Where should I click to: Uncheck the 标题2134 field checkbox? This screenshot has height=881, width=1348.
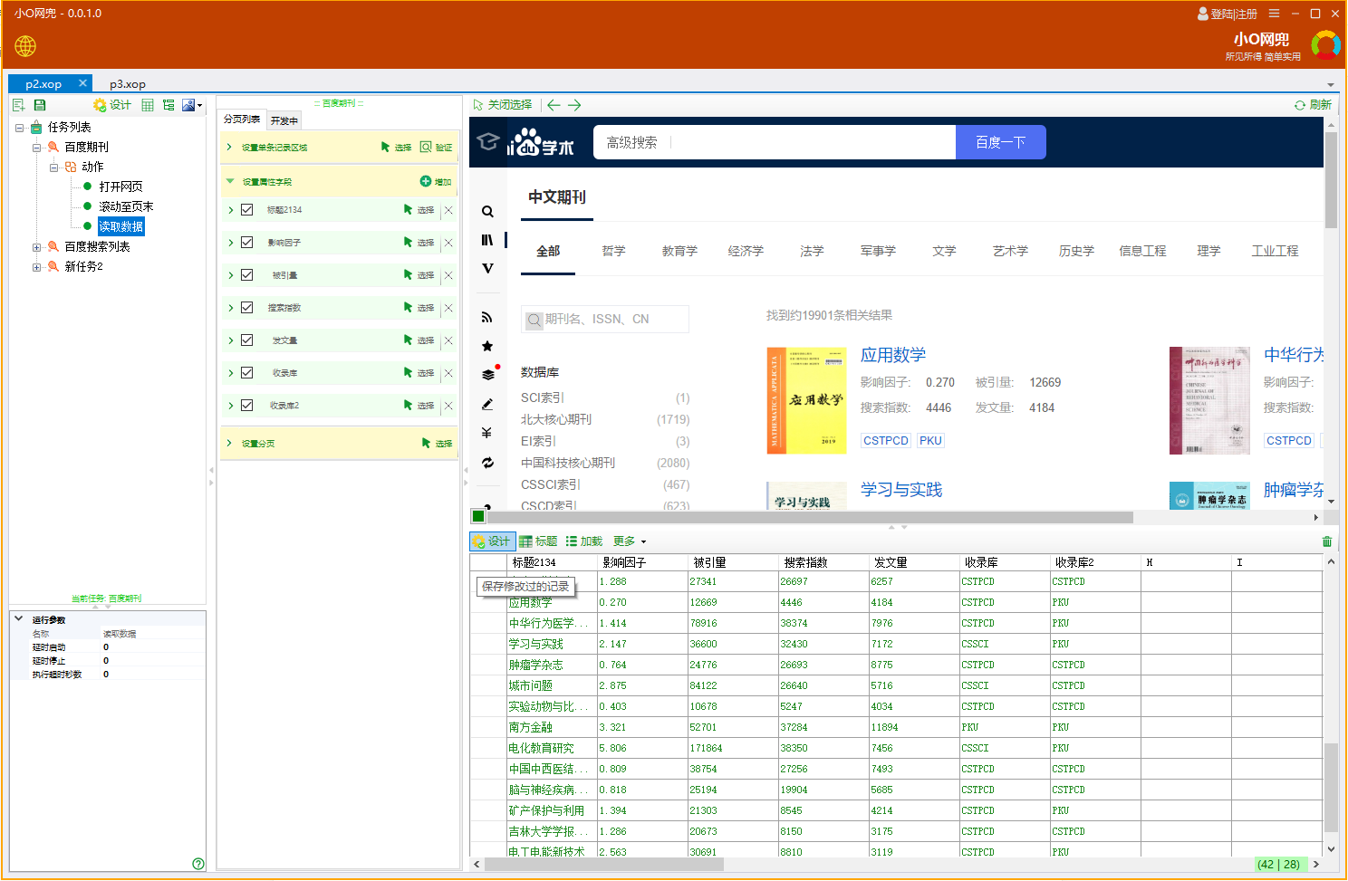coord(246,210)
